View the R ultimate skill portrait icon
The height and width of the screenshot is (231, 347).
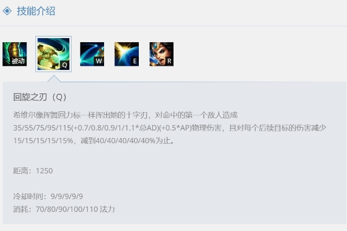[161, 54]
